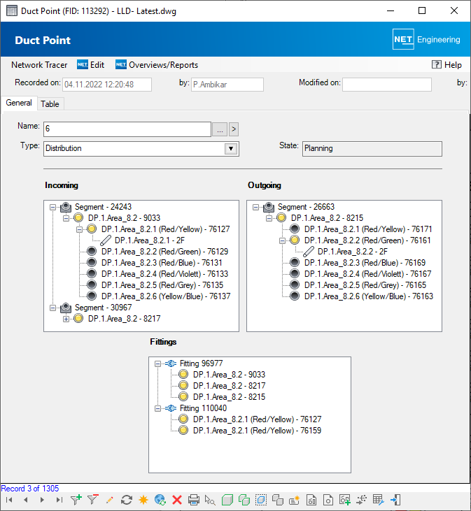Select DP.1.Area_8.2.5 (Red/Grey) - 76165
This screenshot has width=471, height=511.
[365, 285]
